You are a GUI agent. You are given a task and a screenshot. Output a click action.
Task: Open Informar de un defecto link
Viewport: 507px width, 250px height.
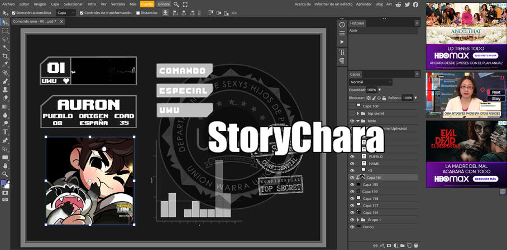[x=333, y=4]
